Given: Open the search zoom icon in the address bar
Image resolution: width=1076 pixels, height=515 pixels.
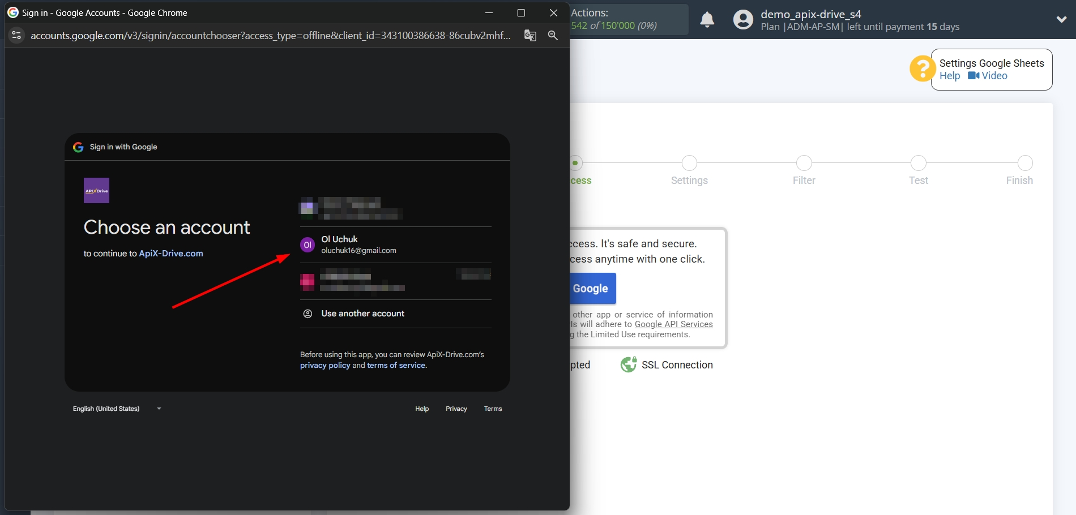Looking at the screenshot, I should click(x=553, y=35).
